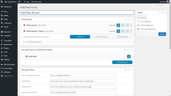Screen dimensions: 171x96
Task: Edit the post_id field pencil icon
Action: pyautogui.click(x=118, y=25)
